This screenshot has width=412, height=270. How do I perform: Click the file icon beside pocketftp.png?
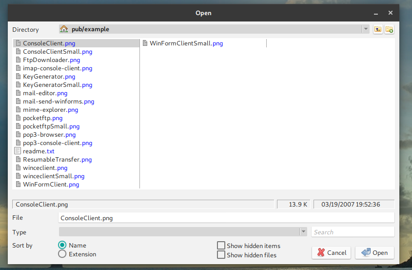18,118
